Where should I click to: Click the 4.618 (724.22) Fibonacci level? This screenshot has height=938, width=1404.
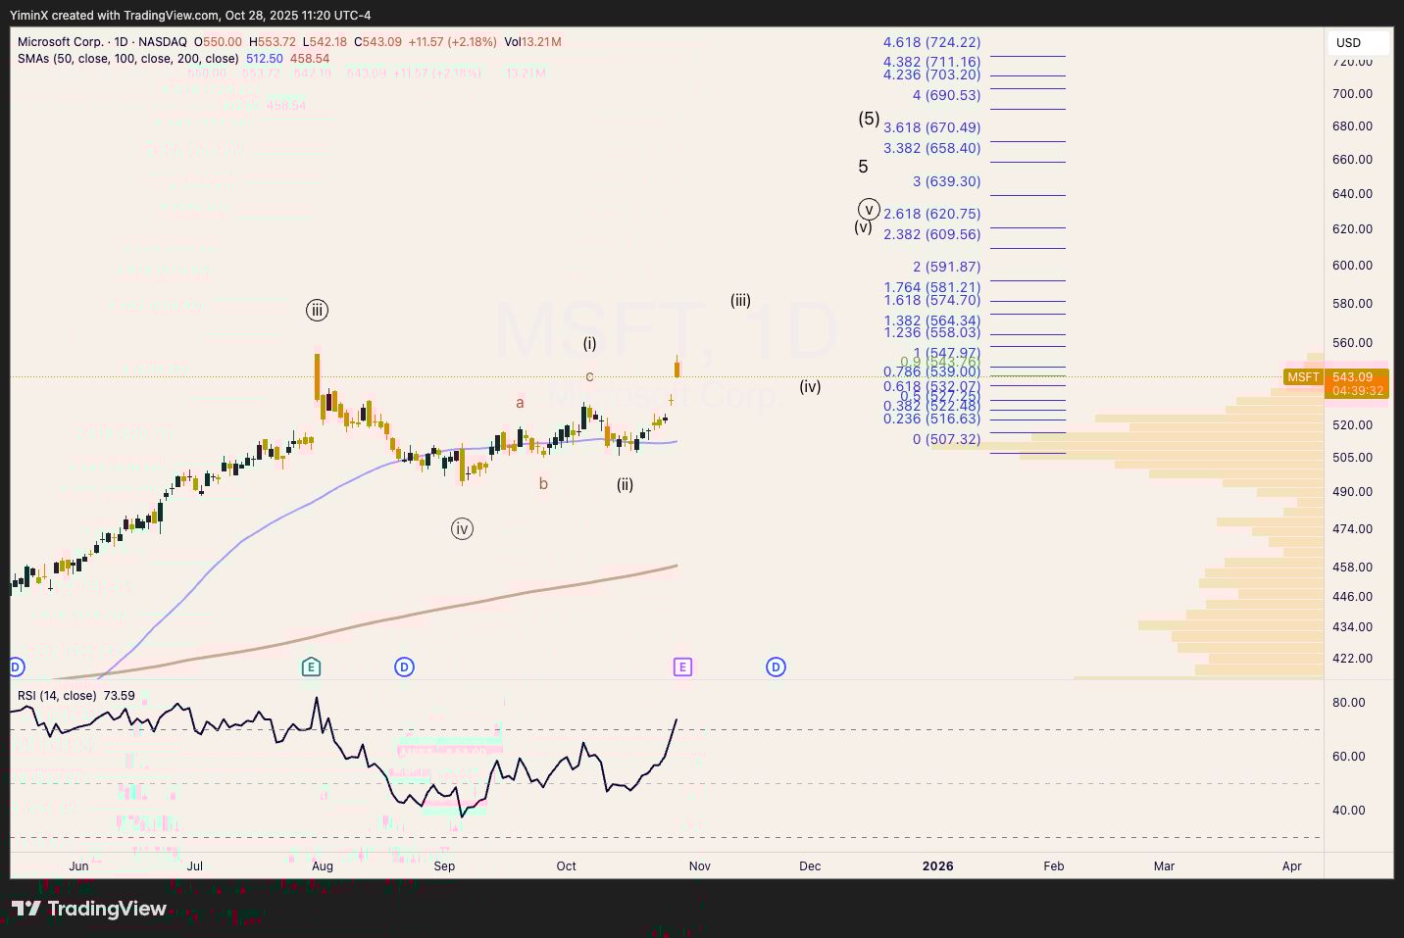(931, 42)
